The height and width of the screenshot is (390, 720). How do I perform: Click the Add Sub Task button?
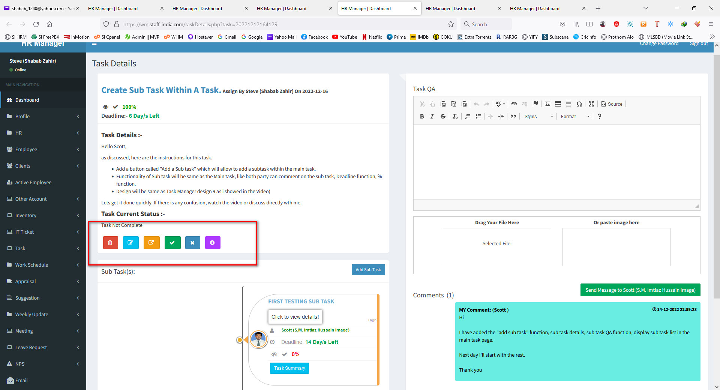(368, 270)
